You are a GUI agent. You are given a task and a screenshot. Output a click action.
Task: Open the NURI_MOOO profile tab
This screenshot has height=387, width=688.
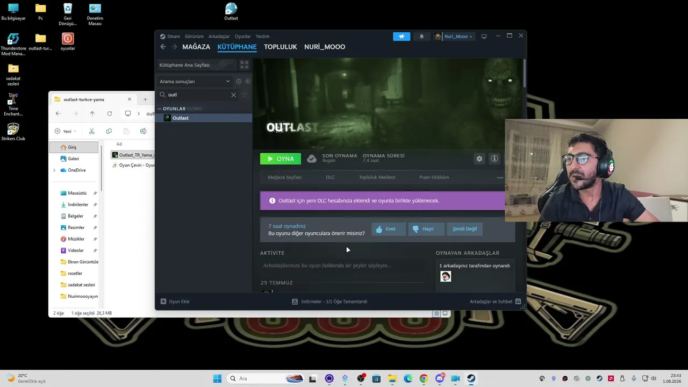[x=325, y=47]
